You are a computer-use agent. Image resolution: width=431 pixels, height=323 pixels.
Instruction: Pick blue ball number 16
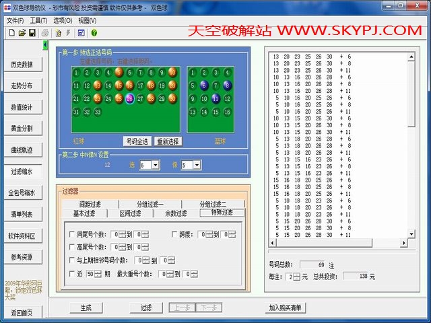[x=228, y=112]
